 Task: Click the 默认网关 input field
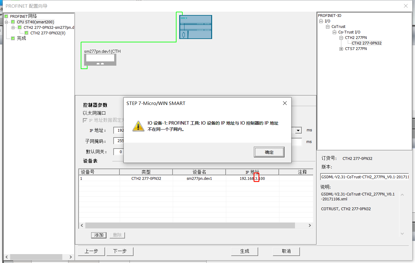[118, 152]
